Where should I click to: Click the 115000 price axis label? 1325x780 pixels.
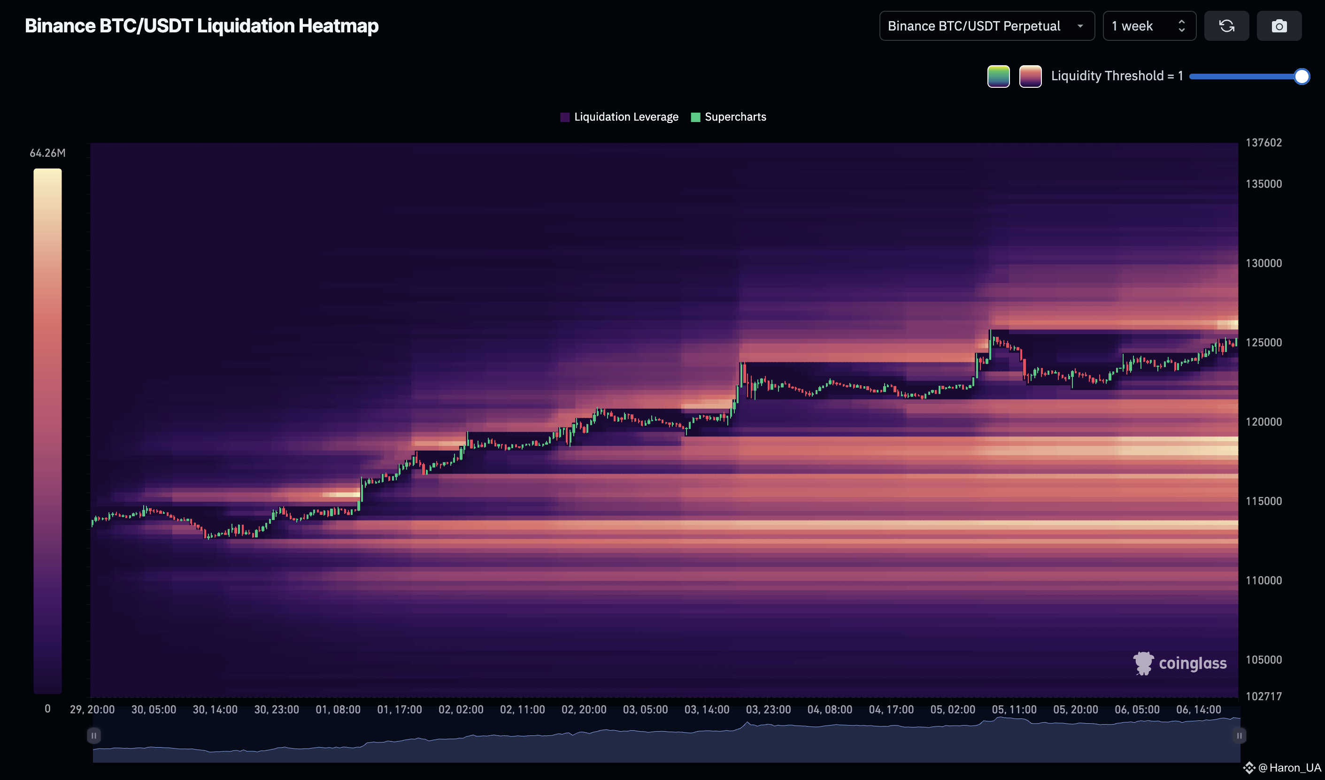coord(1263,501)
